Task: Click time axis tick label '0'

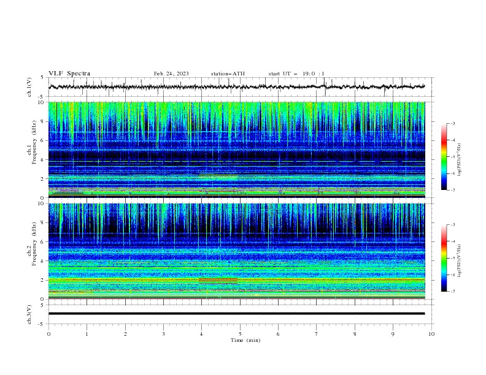Action: point(48,334)
